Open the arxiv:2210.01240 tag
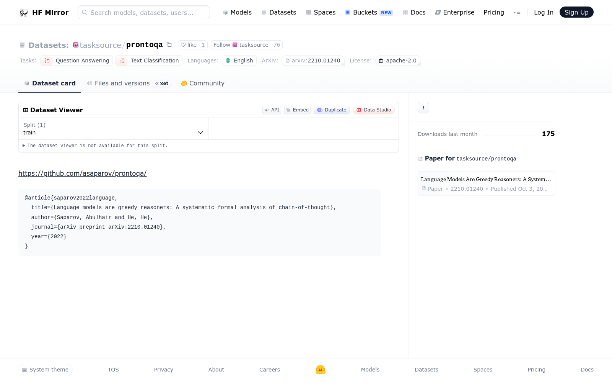The width and height of the screenshot is (612, 383). pos(313,61)
